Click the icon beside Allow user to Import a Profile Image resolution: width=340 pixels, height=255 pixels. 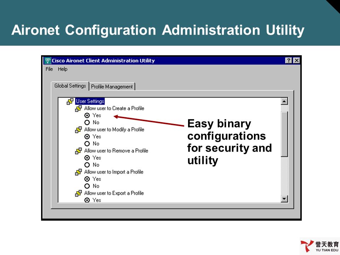click(79, 172)
